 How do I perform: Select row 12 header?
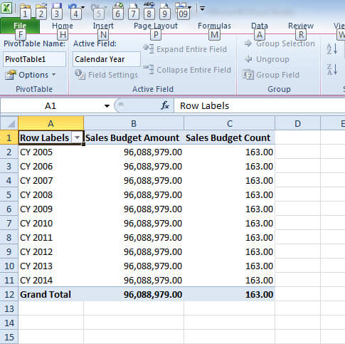[x=9, y=294]
